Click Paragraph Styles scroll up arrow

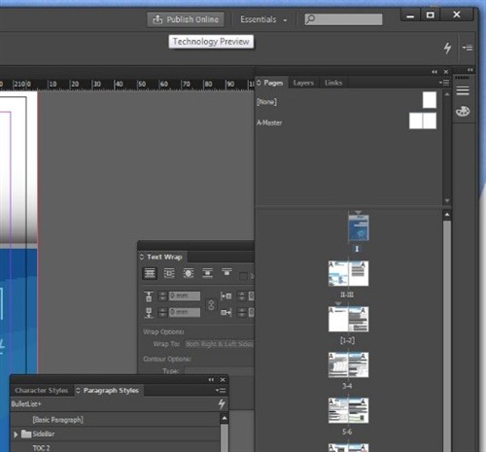(x=225, y=419)
